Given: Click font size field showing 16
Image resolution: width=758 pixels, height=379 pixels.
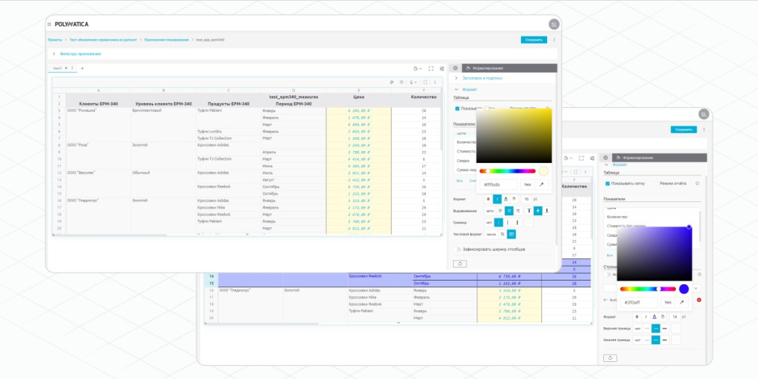Looking at the screenshot, I should click(526, 198).
